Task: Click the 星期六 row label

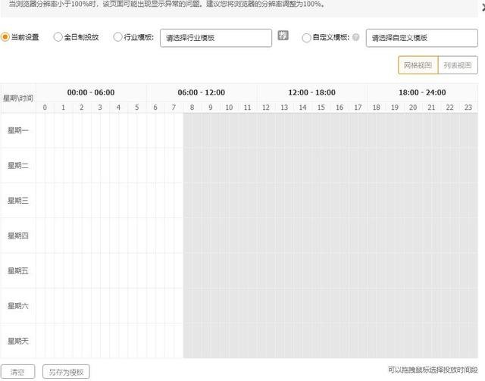Action: 18,306
